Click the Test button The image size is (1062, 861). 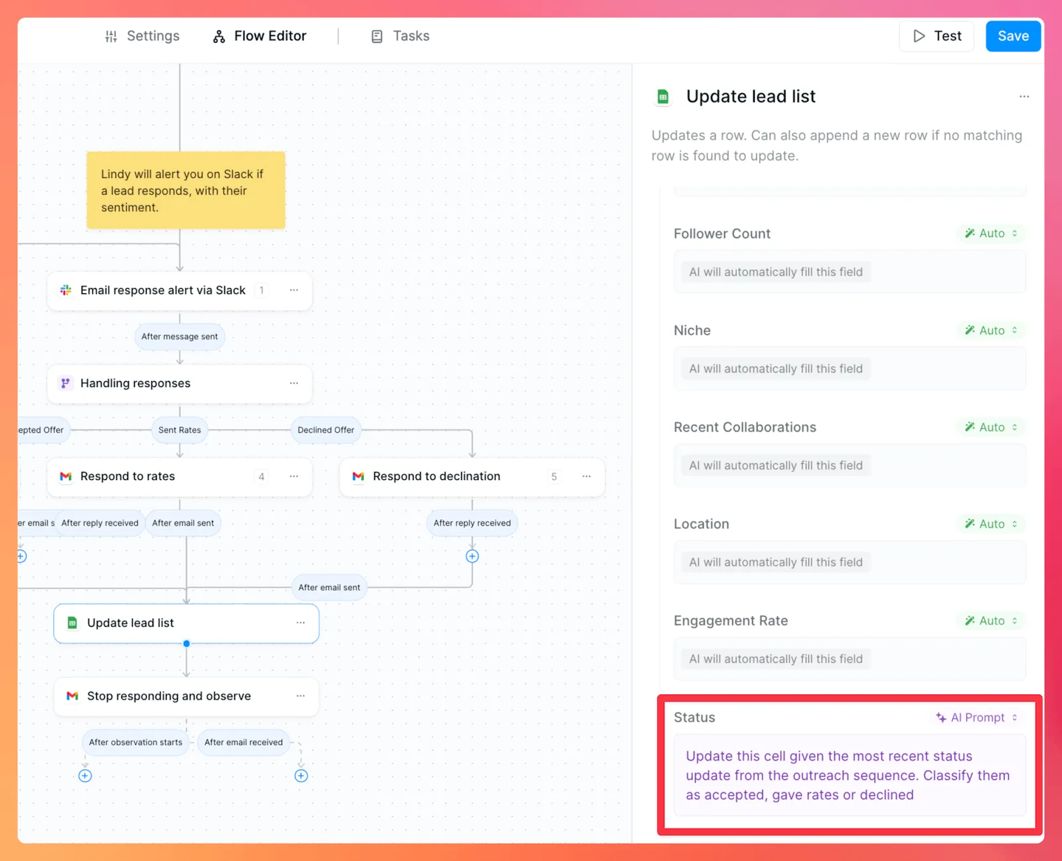pos(937,36)
